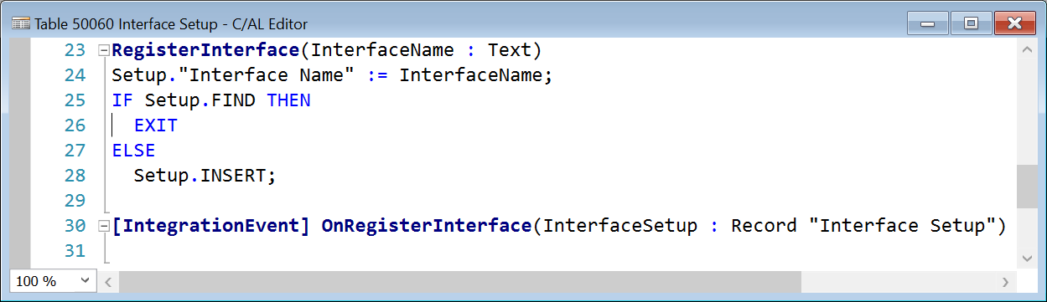Screen dimensions: 1047x302
Task: Click the vertical scrollbar down arrow
Action: (x=1027, y=258)
